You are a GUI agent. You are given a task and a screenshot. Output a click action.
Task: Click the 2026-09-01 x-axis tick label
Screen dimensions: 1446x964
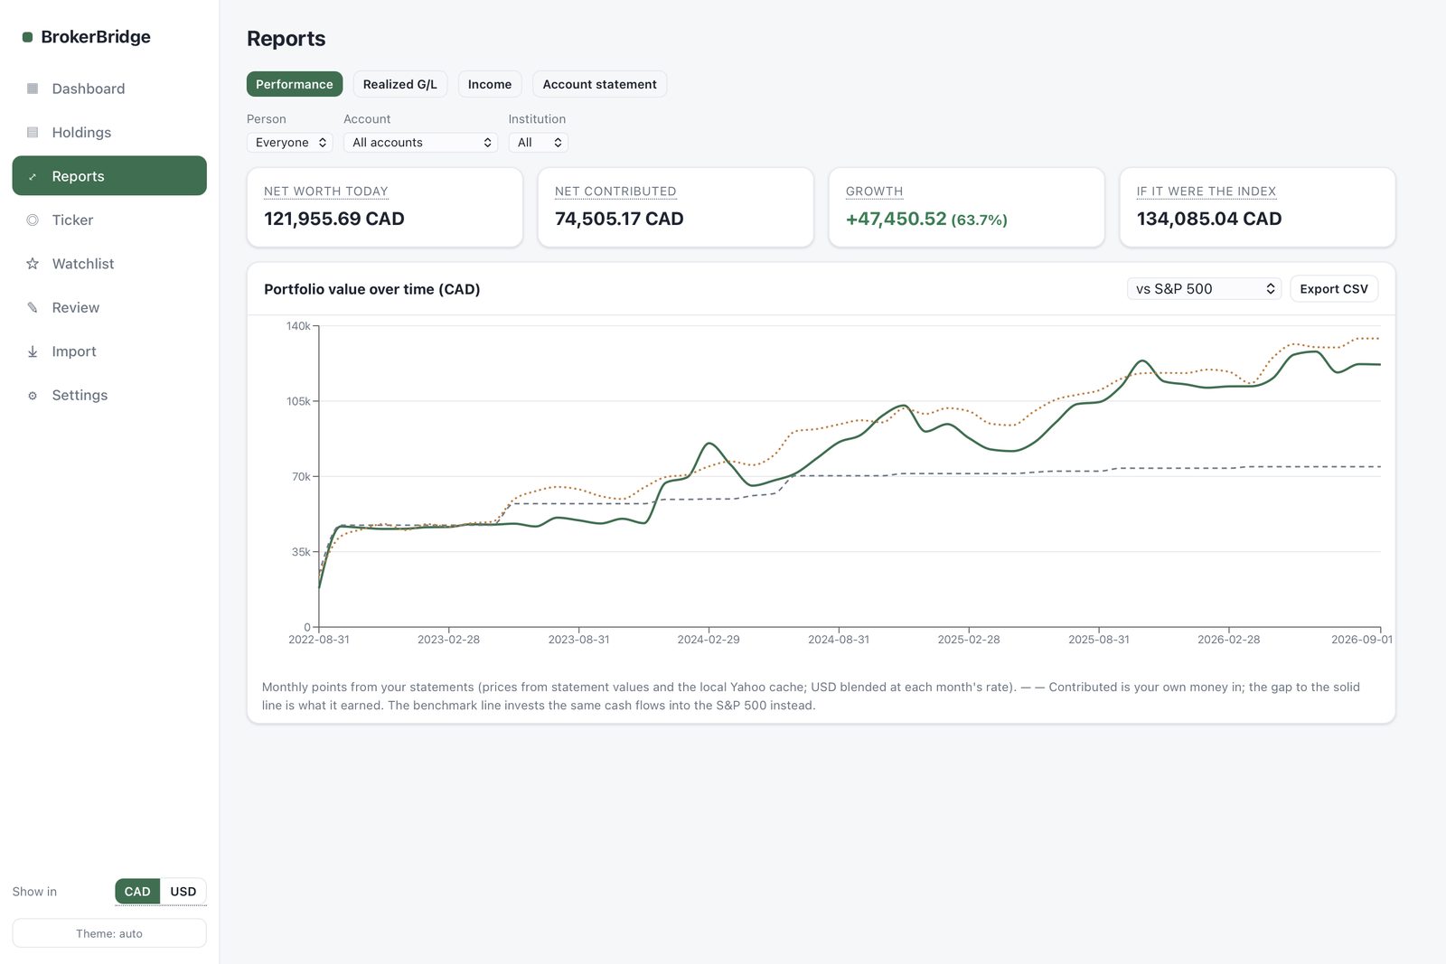point(1362,640)
